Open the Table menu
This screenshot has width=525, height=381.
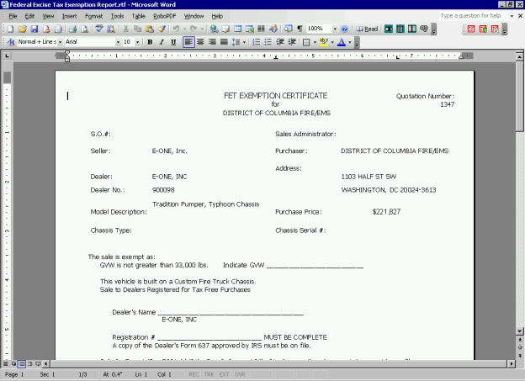[x=138, y=16]
